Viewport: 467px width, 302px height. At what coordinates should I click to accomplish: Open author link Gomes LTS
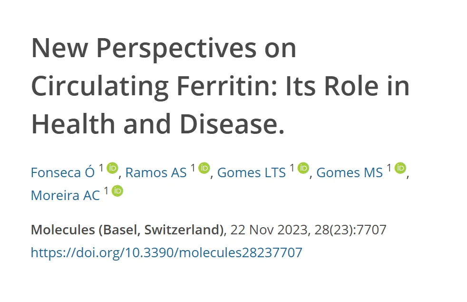pyautogui.click(x=252, y=172)
